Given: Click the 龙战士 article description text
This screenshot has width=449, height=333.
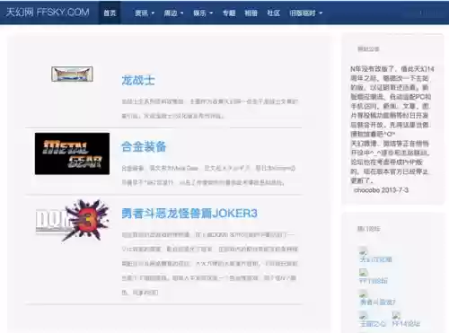Looking at the screenshot, I should point(209,109).
